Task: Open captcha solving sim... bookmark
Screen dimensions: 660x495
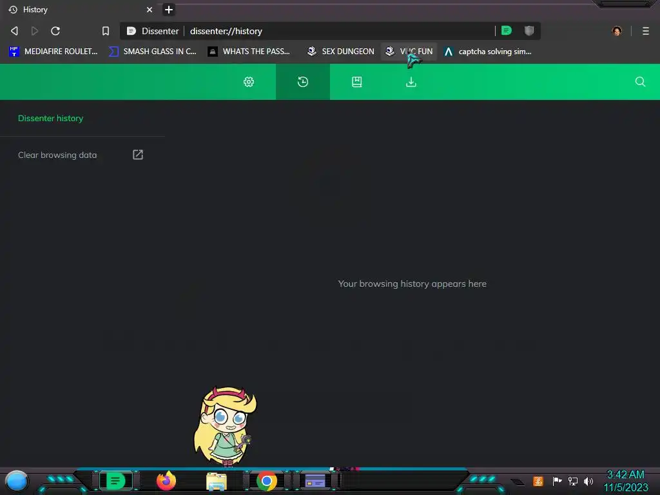Action: [x=489, y=52]
